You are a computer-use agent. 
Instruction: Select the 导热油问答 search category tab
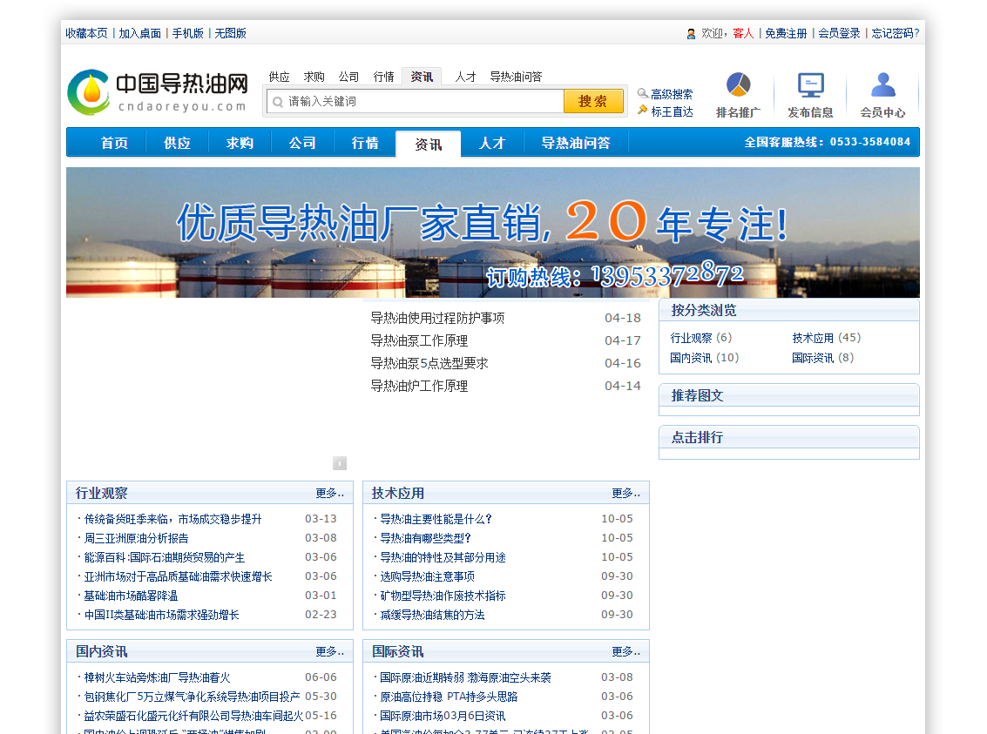[516, 77]
